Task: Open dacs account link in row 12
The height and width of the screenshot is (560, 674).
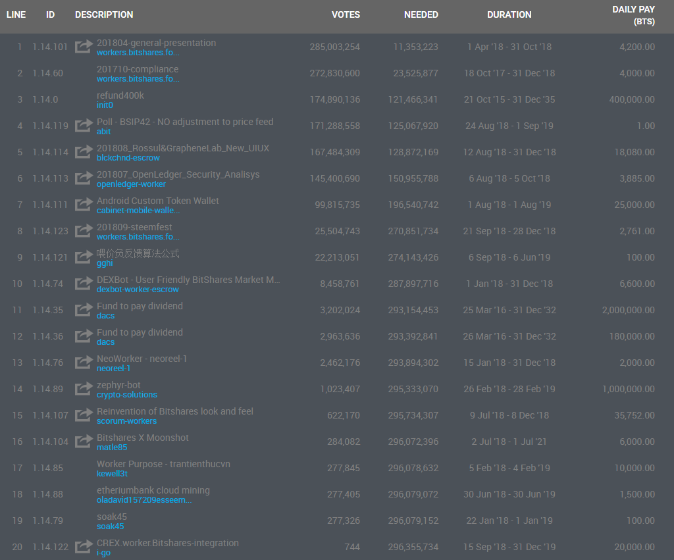Action: [x=106, y=342]
